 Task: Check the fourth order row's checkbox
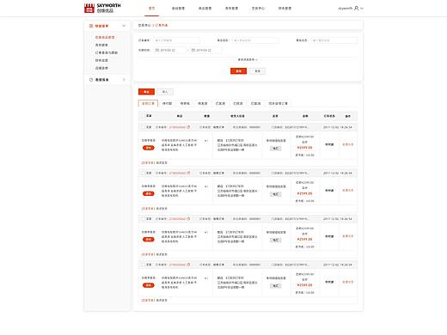click(144, 265)
